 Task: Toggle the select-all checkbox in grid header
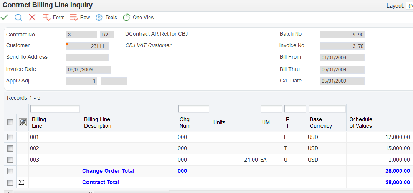10,122
